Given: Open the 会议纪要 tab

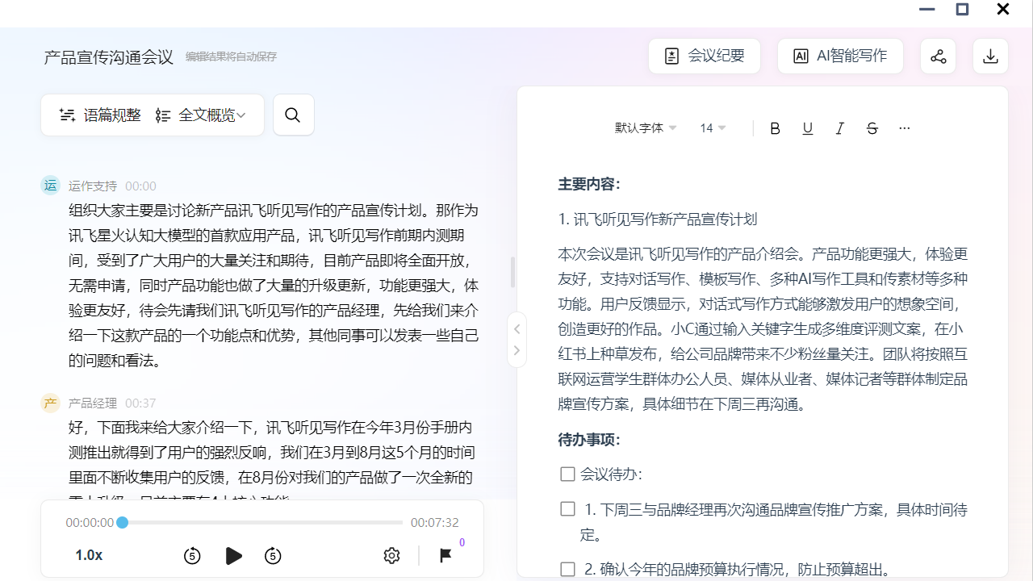Looking at the screenshot, I should [x=705, y=56].
